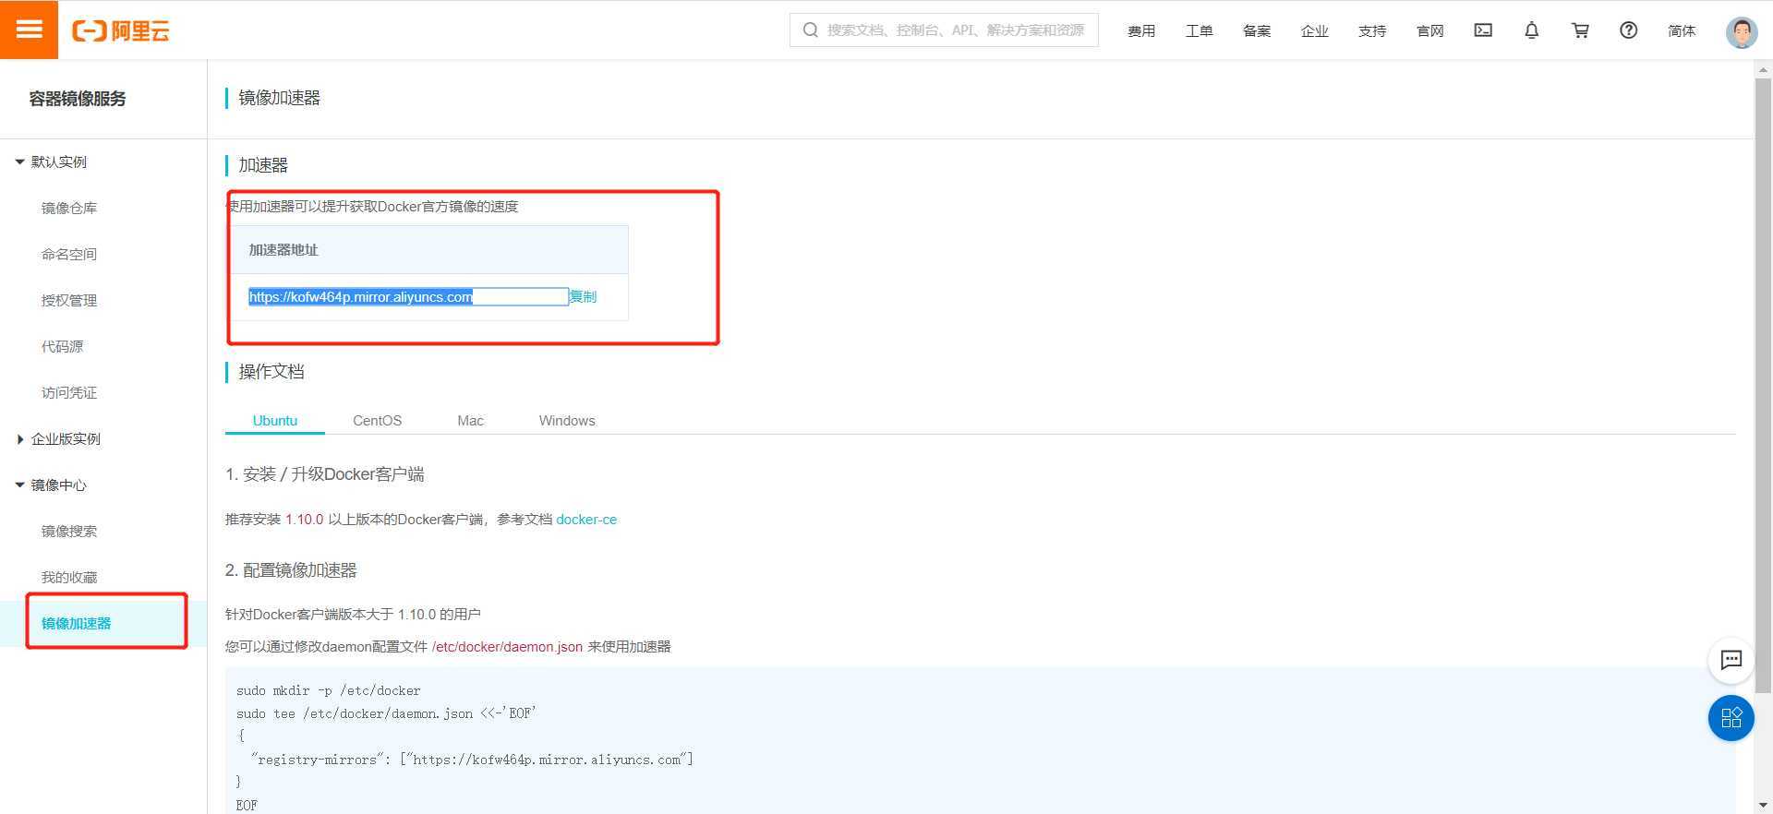Open 授权管理 in sidebar
1773x814 pixels.
tap(69, 300)
